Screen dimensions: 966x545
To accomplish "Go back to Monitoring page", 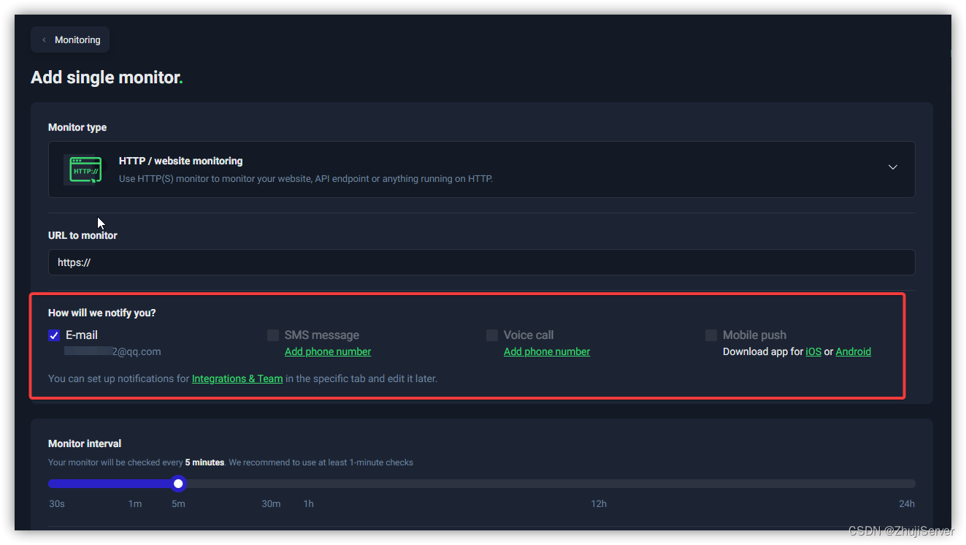I will click(70, 39).
